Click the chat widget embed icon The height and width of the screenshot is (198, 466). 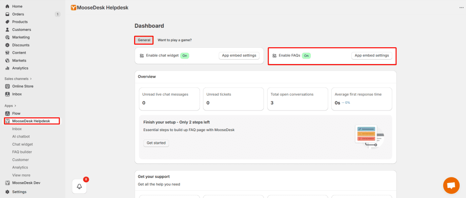142,56
